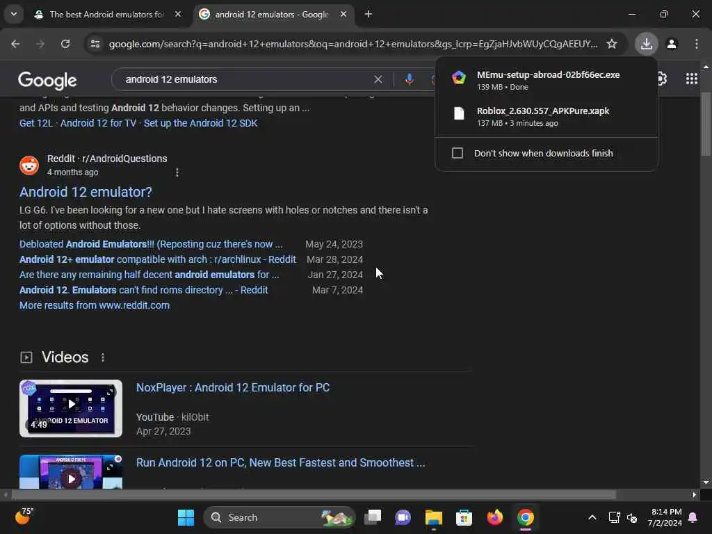The height and width of the screenshot is (534, 712).
Task: Click the vertical page scrollbar
Action: coord(706,124)
